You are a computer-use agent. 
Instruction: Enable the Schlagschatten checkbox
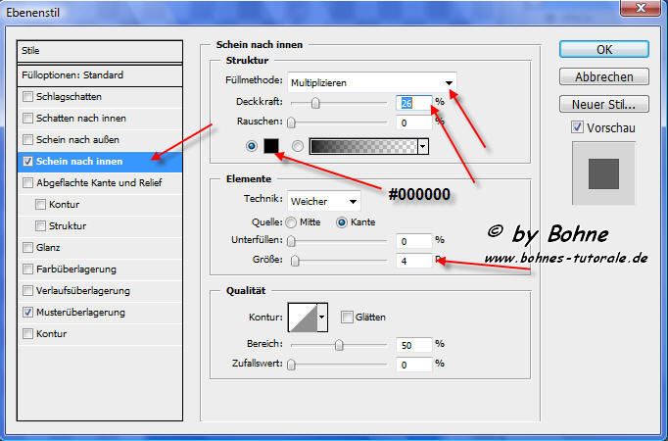pos(28,97)
